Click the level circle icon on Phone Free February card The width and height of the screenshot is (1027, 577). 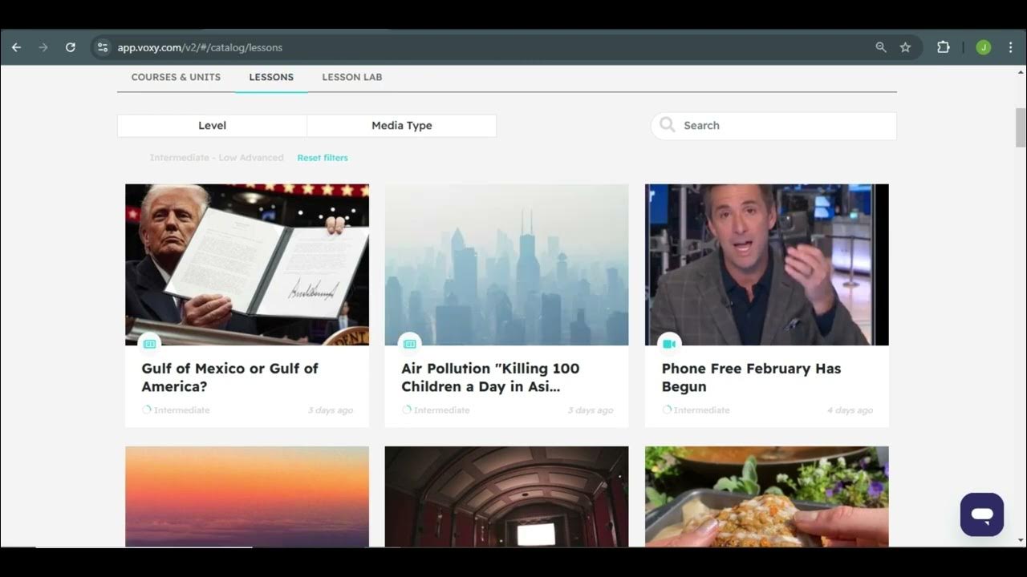666,410
